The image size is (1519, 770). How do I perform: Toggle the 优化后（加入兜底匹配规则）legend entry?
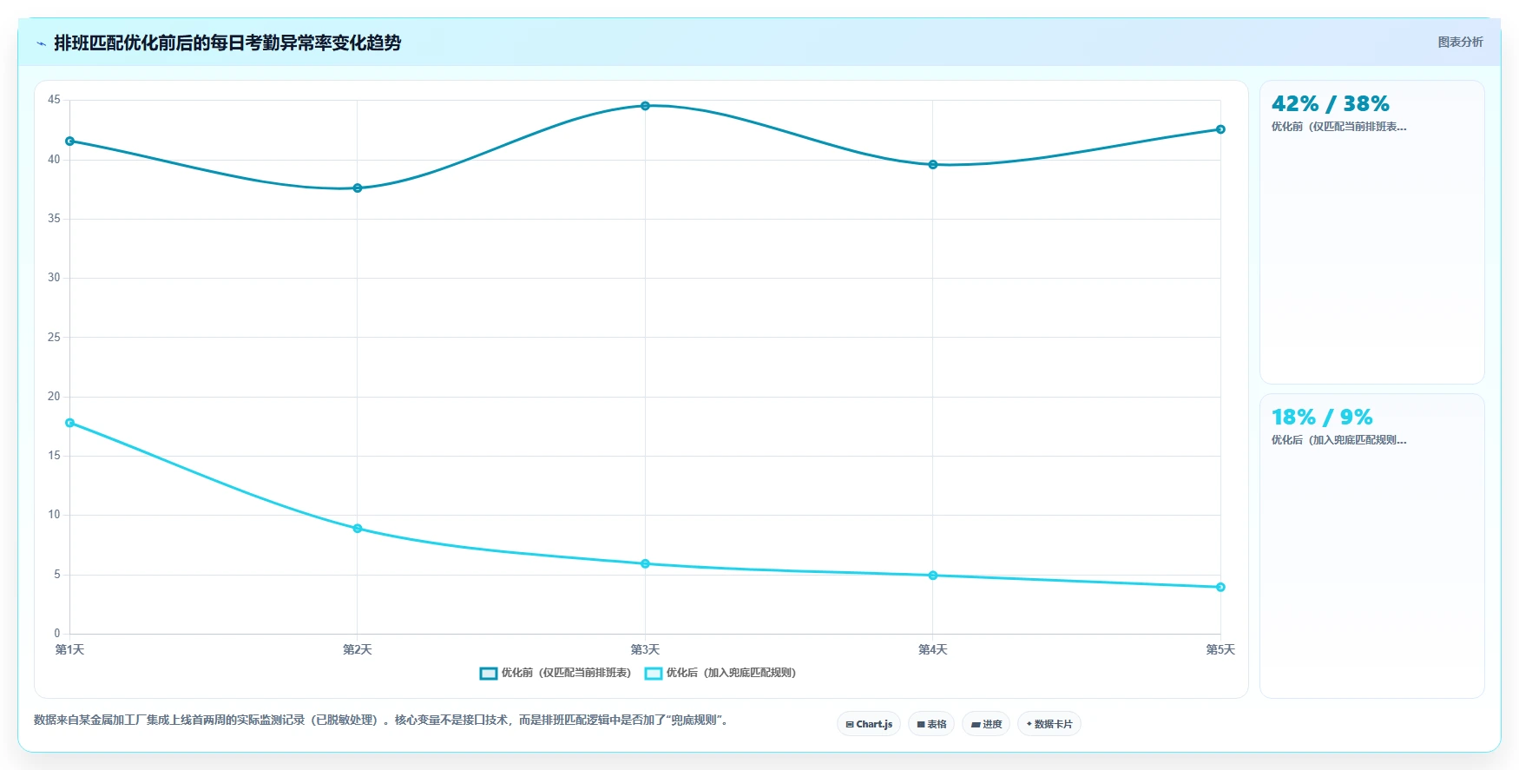pos(720,673)
